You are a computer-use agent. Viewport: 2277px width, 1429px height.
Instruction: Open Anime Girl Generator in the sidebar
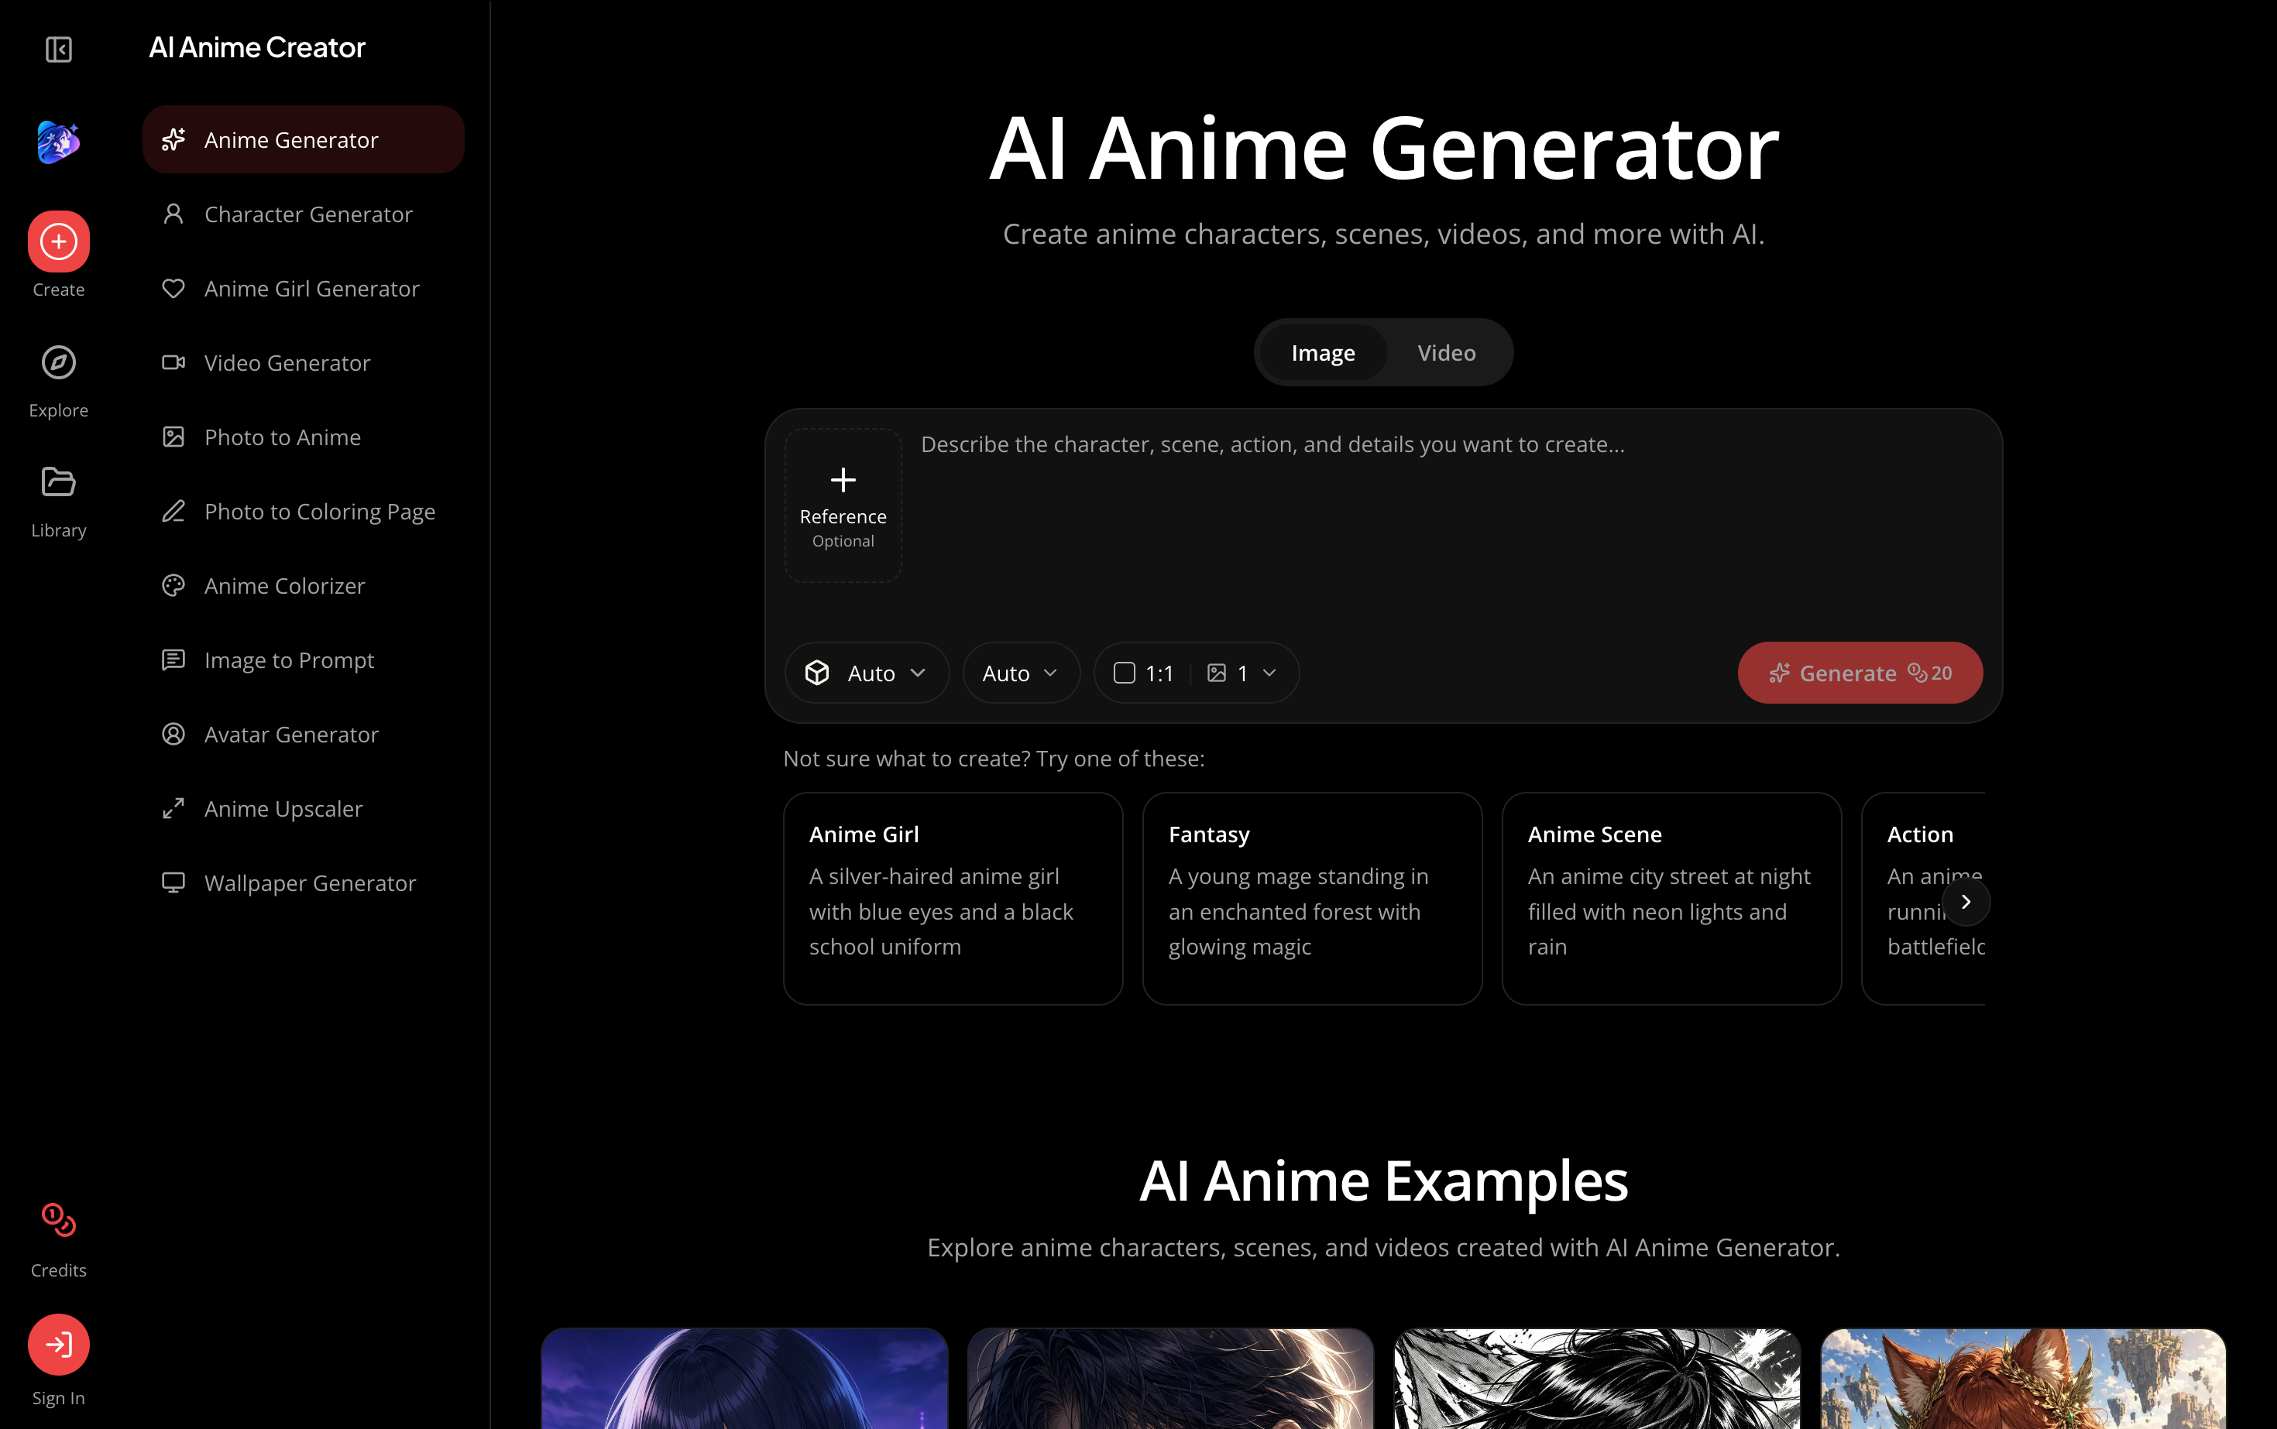(x=304, y=288)
